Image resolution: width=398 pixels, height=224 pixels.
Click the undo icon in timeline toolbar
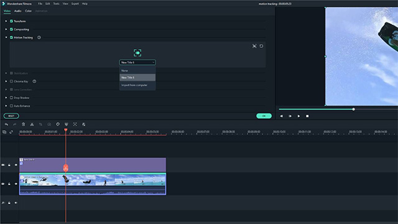(6, 124)
